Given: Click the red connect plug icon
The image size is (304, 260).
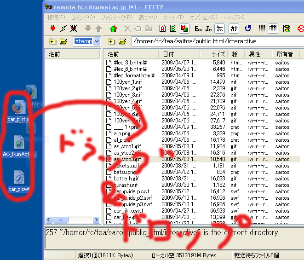Looking at the screenshot, I should point(52,29).
